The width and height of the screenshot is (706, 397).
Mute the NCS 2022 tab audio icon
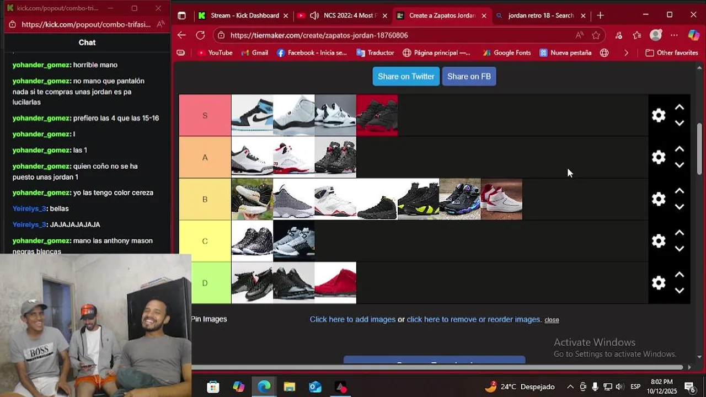click(x=314, y=15)
